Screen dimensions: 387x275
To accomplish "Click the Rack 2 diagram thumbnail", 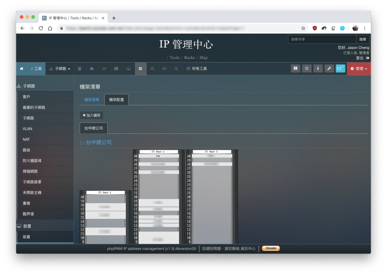I will coord(159,197).
